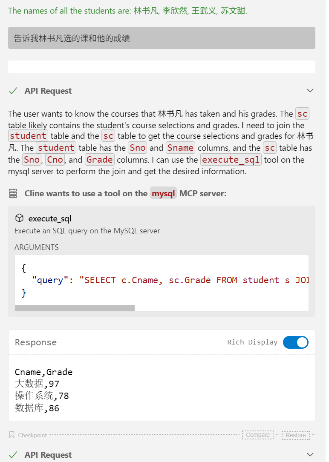Click the bottom API Request checkmark icon
This screenshot has height=462, width=329.
coord(13,455)
